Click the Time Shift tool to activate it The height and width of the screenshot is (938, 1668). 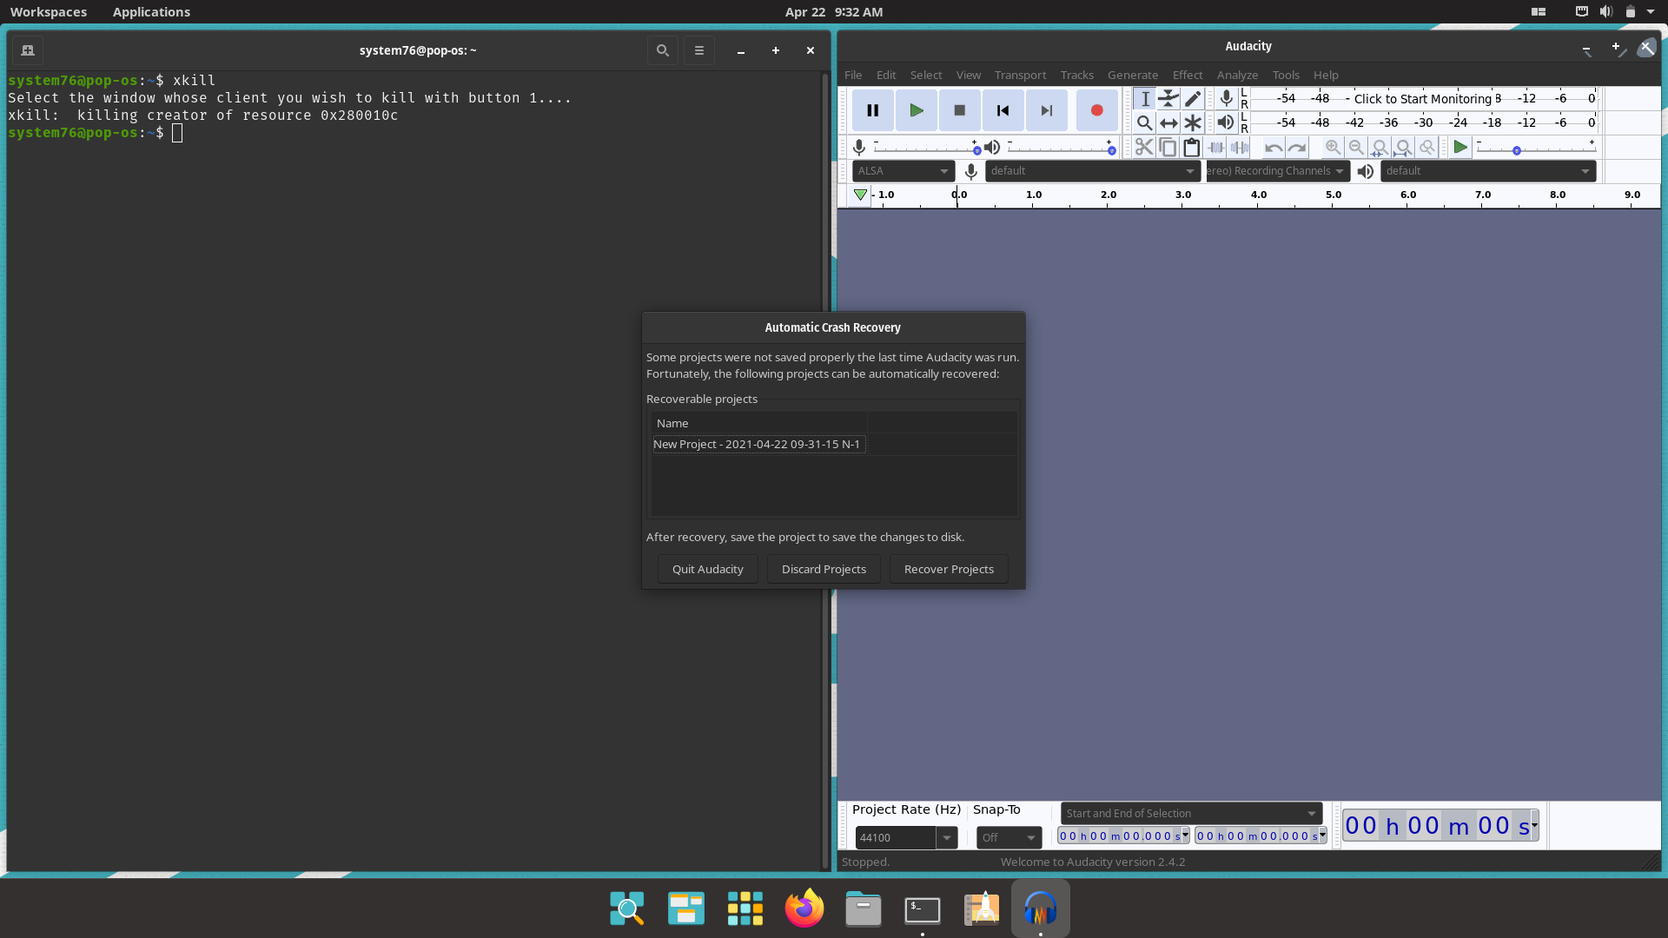coord(1168,122)
